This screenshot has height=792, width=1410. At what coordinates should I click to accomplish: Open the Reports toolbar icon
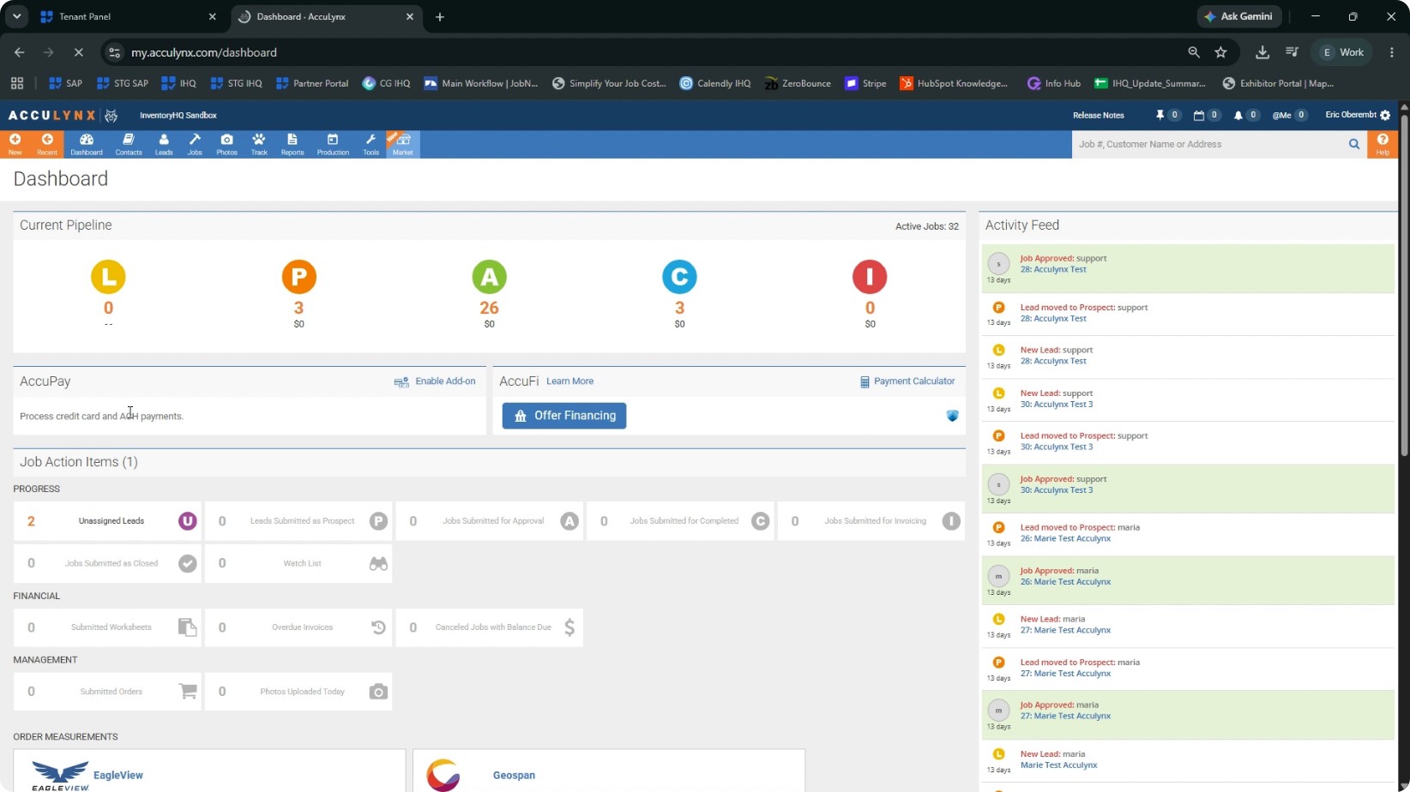coord(292,144)
